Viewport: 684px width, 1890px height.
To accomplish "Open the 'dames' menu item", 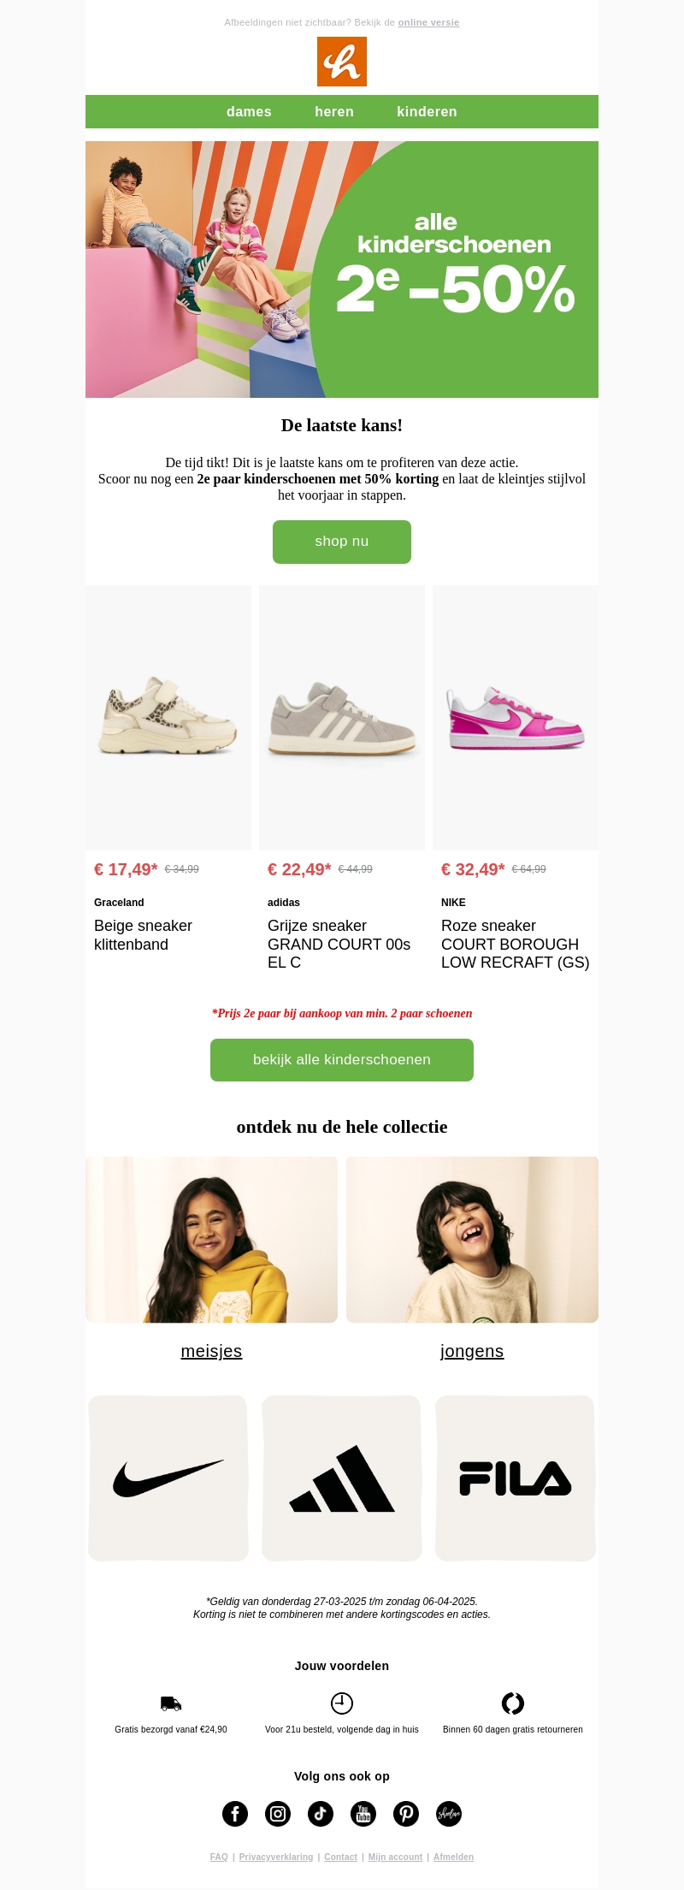I will point(249,112).
